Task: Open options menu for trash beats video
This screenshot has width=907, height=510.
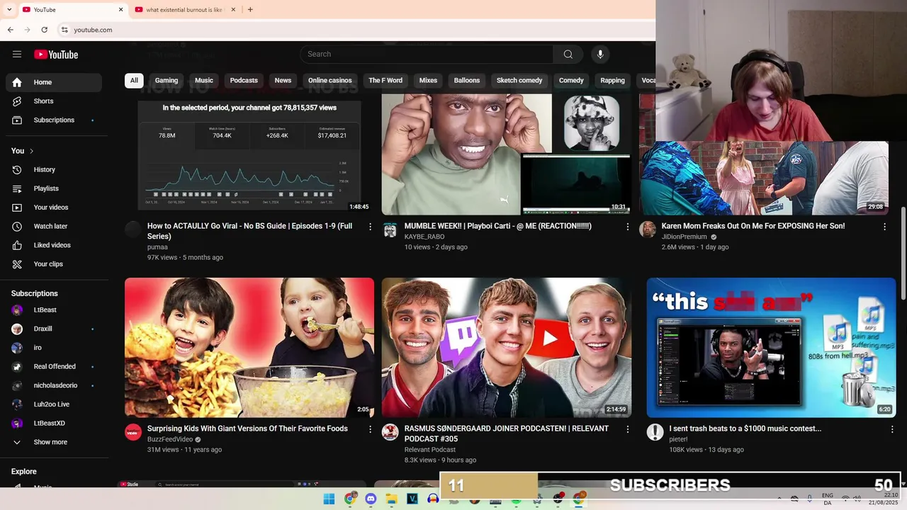Action: click(x=892, y=429)
